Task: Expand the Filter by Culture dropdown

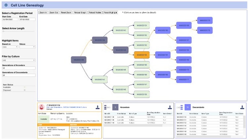Action: (19, 60)
